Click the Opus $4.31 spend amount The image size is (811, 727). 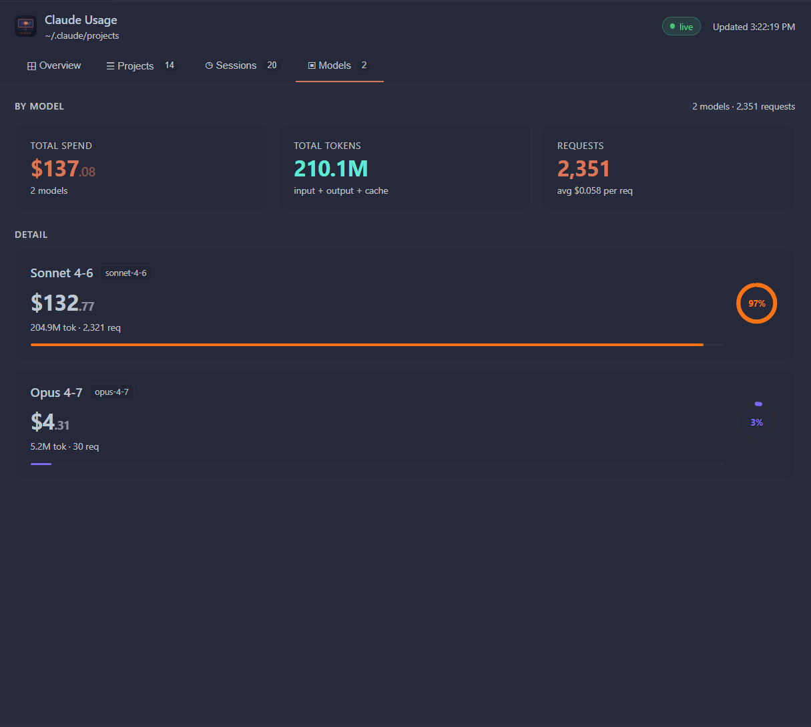(50, 422)
